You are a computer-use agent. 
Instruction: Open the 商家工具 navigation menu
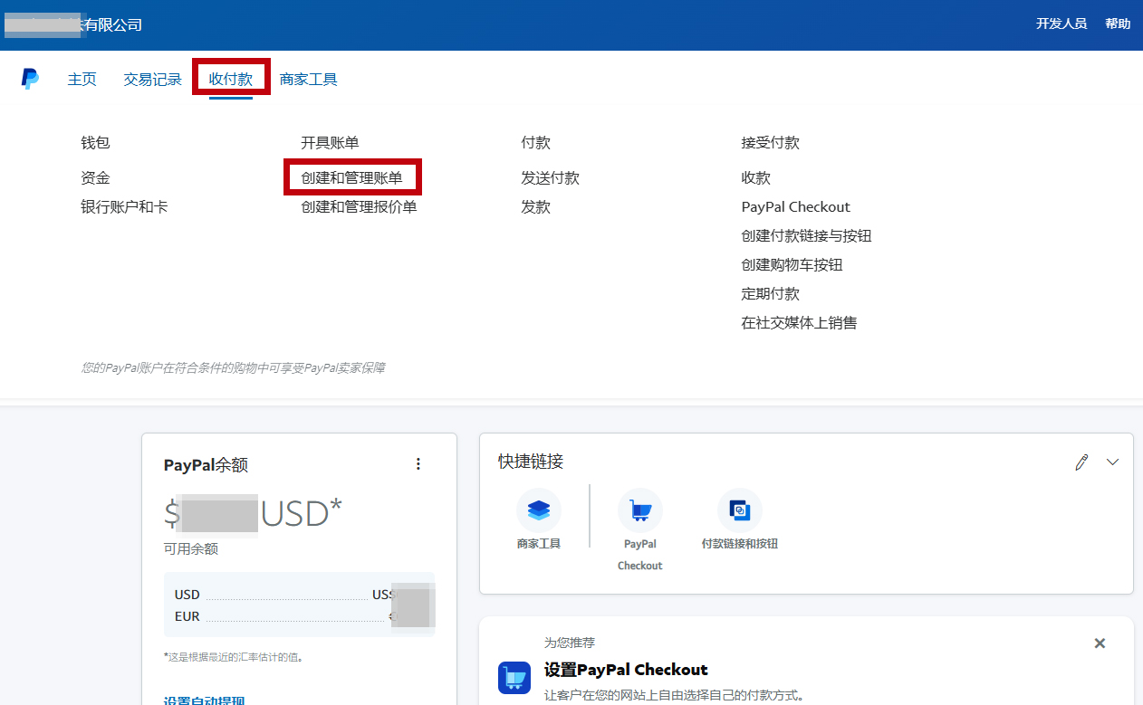click(309, 79)
